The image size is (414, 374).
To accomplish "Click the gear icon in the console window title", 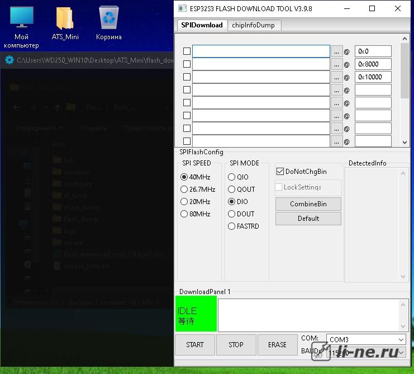I will 9,60.
